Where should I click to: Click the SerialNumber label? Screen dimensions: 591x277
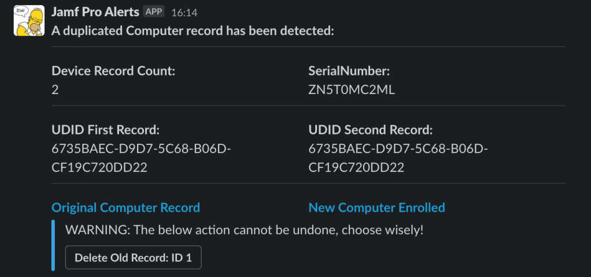point(349,71)
